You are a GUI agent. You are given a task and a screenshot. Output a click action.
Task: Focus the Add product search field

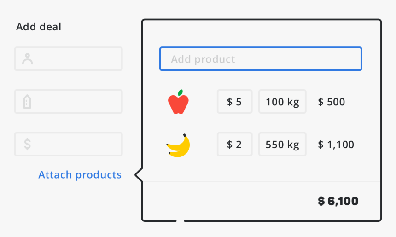tap(261, 59)
